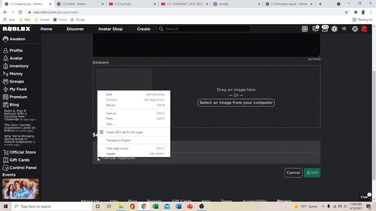The height and width of the screenshot is (211, 376).
Task: Choose Create QR code for this page
Action: point(134,132)
